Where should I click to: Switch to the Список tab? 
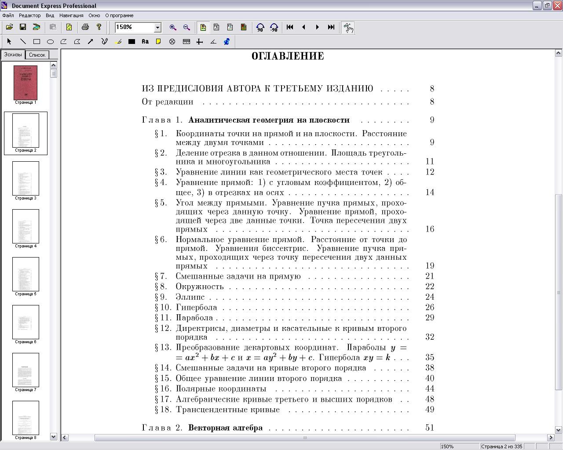[37, 55]
